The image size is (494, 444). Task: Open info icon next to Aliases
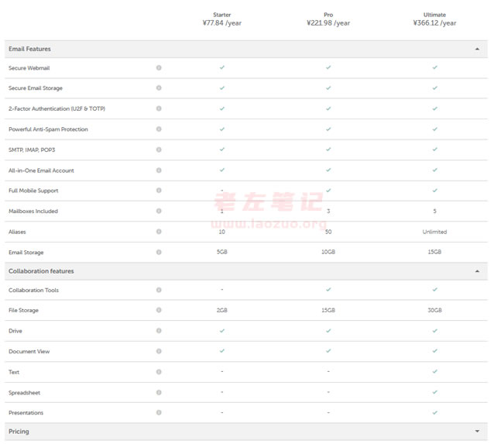tap(159, 232)
